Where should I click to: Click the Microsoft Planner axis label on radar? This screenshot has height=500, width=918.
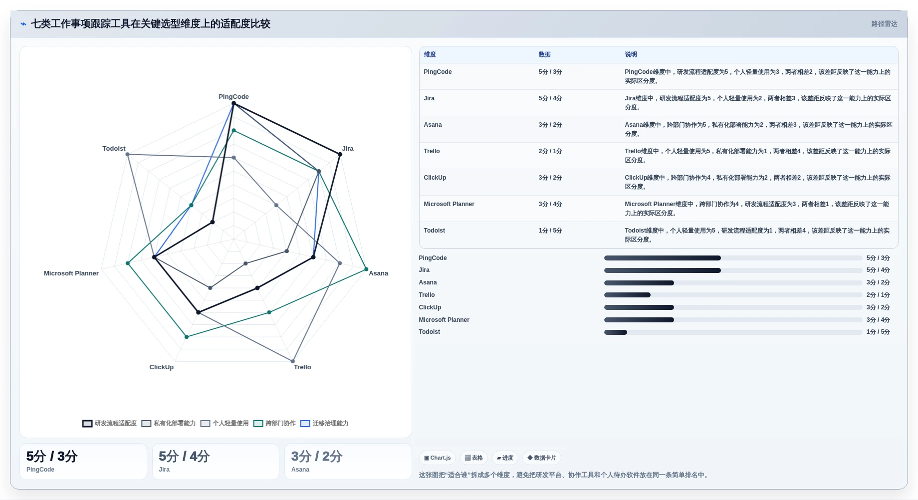pyautogui.click(x=71, y=273)
